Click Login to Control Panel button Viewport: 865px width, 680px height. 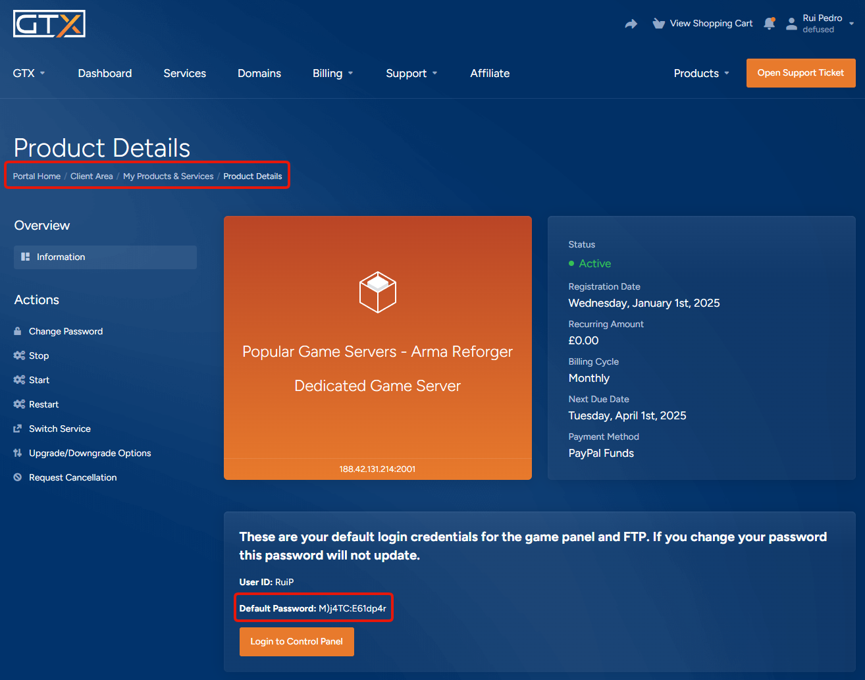pos(297,641)
